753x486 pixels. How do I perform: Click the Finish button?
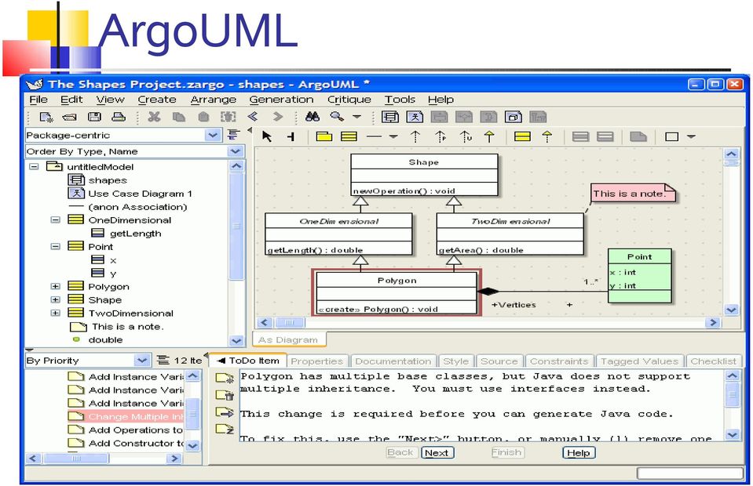click(507, 452)
